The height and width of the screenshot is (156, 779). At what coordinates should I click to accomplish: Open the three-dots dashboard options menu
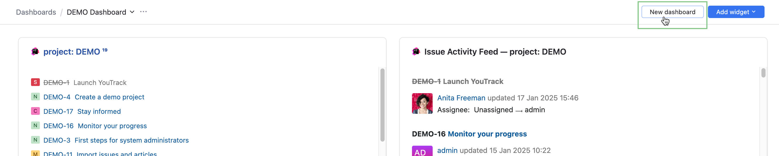(143, 12)
